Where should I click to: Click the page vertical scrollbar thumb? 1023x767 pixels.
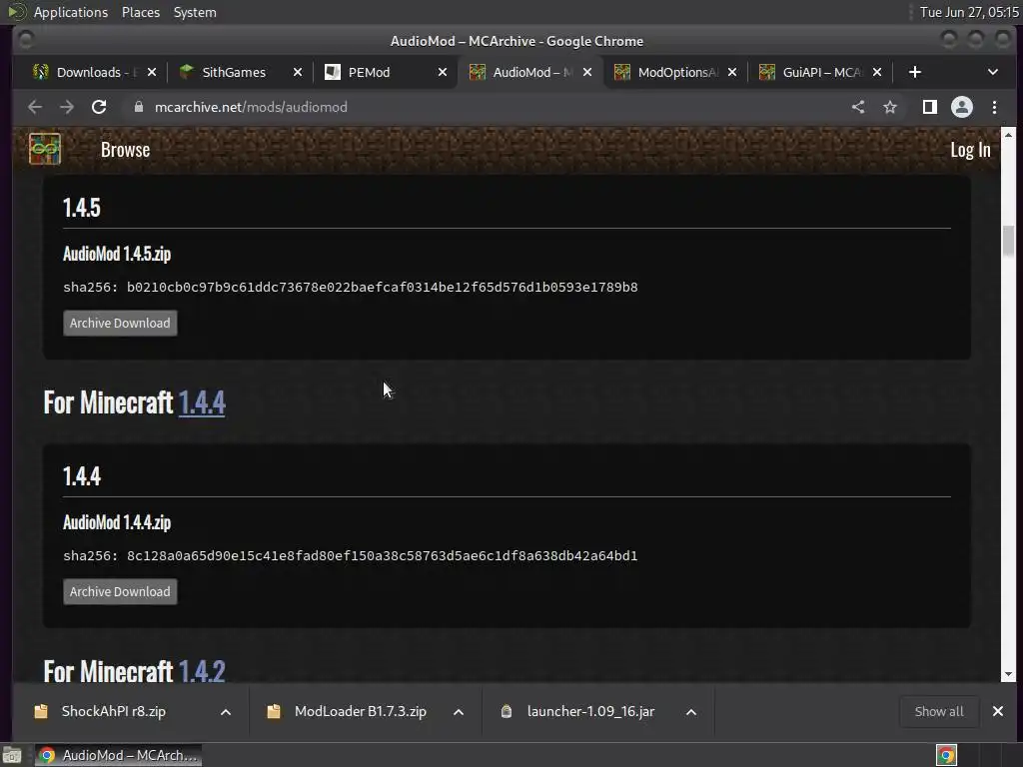pyautogui.click(x=1008, y=241)
